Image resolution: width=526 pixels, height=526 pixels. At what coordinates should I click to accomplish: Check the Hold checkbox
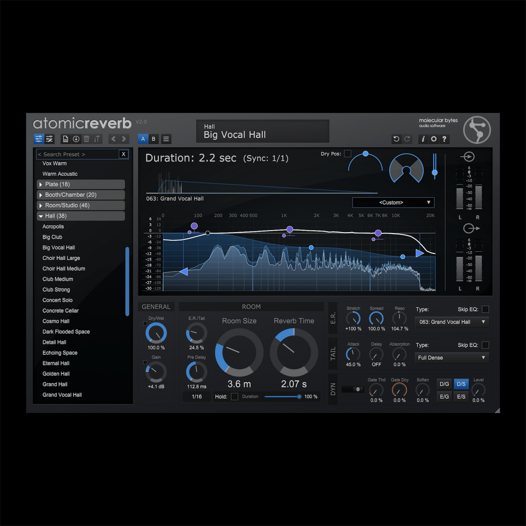pos(234,397)
